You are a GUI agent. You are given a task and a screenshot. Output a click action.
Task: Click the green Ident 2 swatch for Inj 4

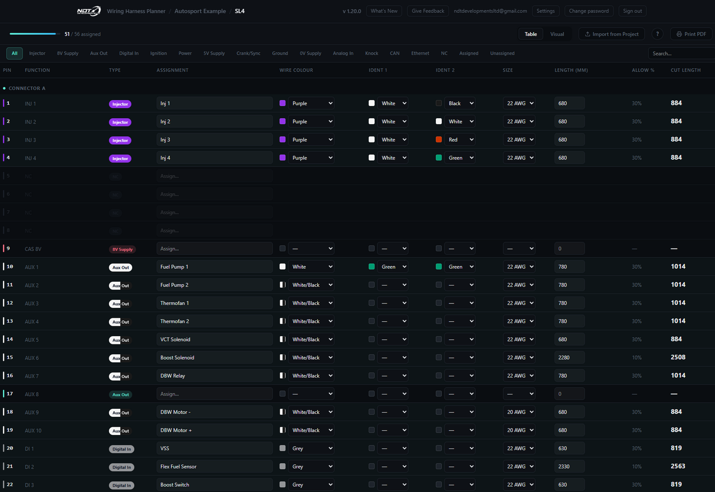click(439, 157)
